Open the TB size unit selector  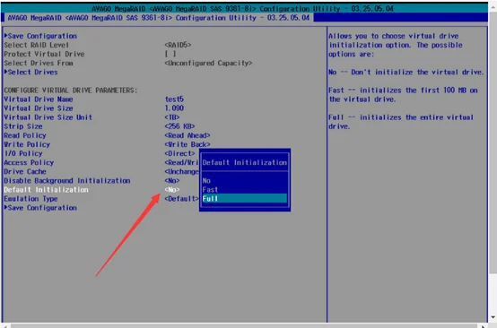click(x=171, y=117)
